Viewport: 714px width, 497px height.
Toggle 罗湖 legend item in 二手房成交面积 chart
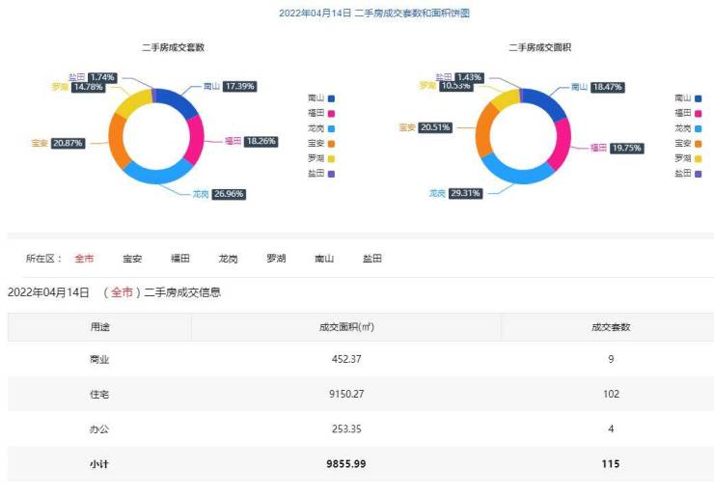pyautogui.click(x=687, y=158)
